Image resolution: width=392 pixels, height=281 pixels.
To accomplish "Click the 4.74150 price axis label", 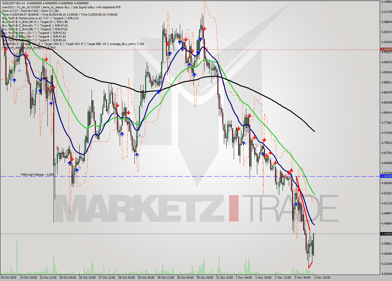I will pos(386,133).
